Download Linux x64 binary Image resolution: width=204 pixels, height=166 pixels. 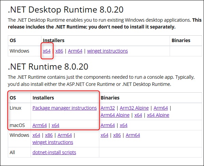(x=138, y=115)
